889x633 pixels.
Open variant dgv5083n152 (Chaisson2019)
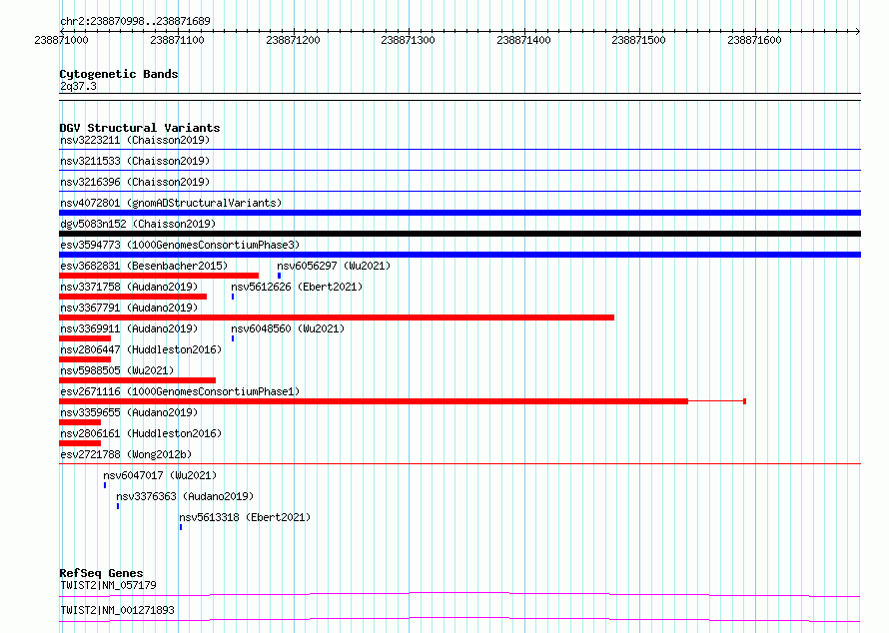click(x=138, y=224)
